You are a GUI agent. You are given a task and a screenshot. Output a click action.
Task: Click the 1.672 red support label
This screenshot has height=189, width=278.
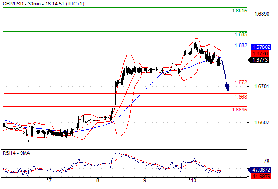pos(241,82)
